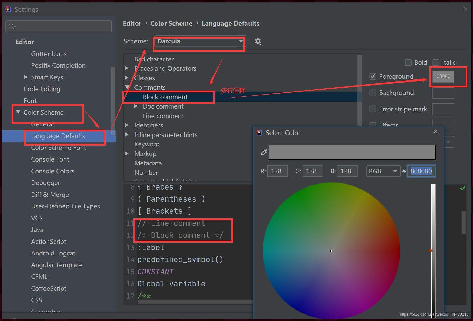Screen dimensions: 473x321
Task: Expand the Inline parameter hints node
Action: click(127, 135)
